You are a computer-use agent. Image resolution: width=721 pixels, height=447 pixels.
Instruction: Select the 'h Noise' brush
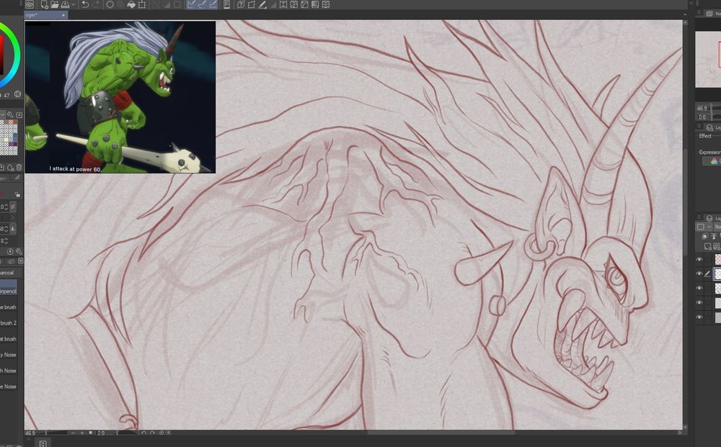[x=9, y=371]
